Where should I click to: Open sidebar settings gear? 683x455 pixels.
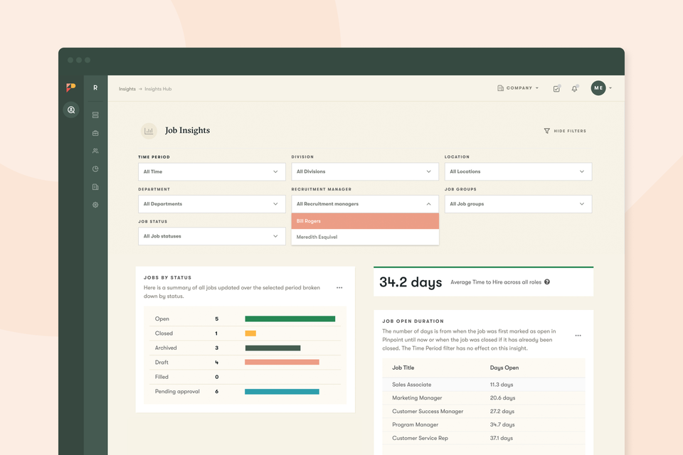[x=95, y=205]
